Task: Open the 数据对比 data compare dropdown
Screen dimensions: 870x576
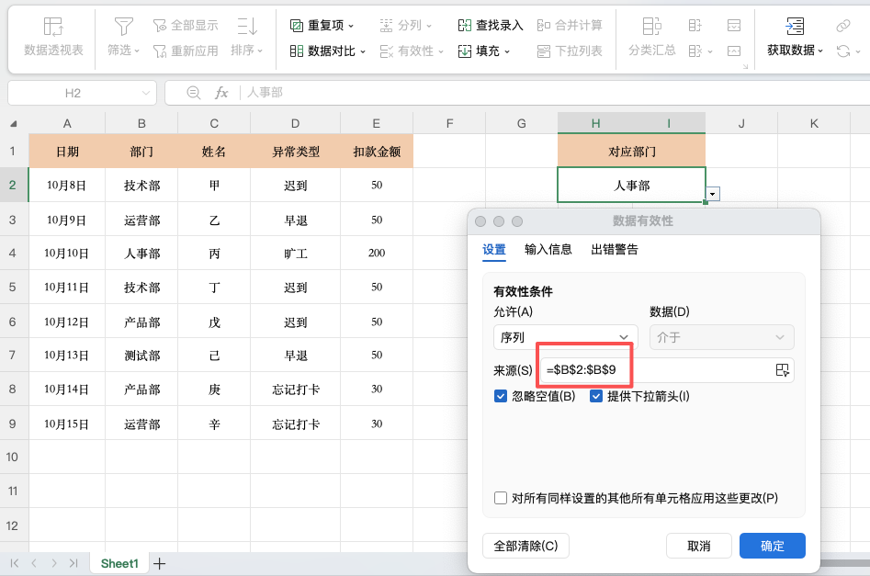Action: pos(327,51)
